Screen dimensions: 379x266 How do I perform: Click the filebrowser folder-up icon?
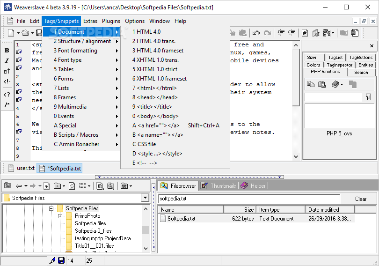click(x=8, y=186)
